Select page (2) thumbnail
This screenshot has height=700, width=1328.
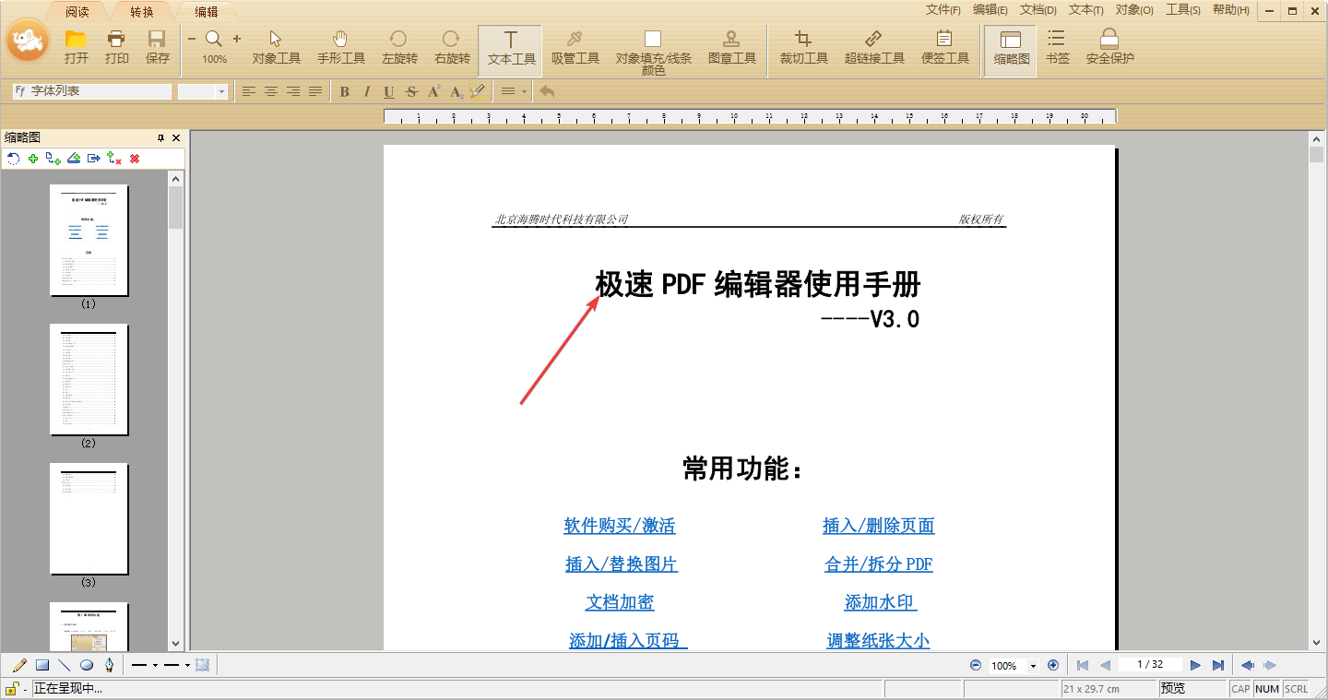tap(89, 379)
